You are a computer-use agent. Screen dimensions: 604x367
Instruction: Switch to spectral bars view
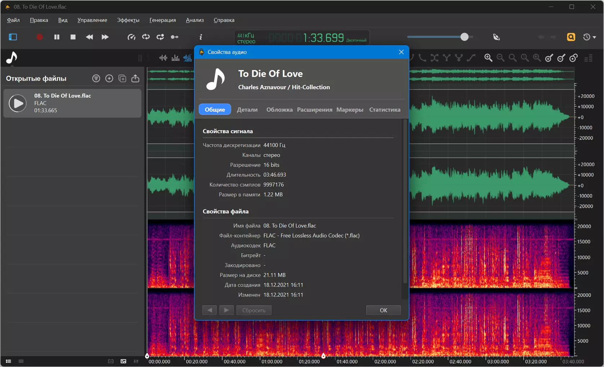coord(176,58)
